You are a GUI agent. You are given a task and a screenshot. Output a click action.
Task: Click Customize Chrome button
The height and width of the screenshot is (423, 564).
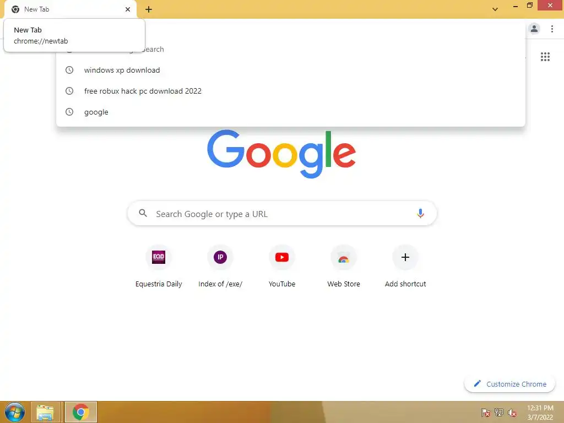tap(509, 384)
